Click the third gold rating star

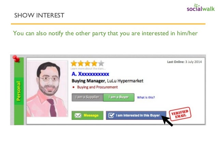[x=87, y=63]
